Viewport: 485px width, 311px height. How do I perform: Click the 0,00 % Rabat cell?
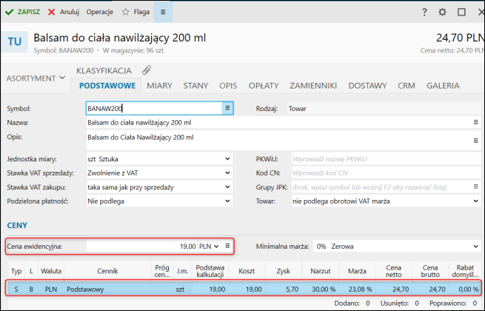[465, 290]
